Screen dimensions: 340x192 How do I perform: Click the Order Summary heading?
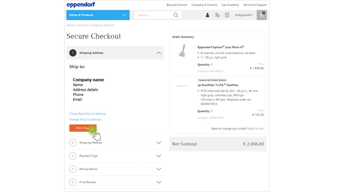coord(183,37)
